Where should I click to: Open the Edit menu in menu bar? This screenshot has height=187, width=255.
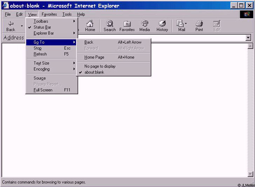coord(19,14)
